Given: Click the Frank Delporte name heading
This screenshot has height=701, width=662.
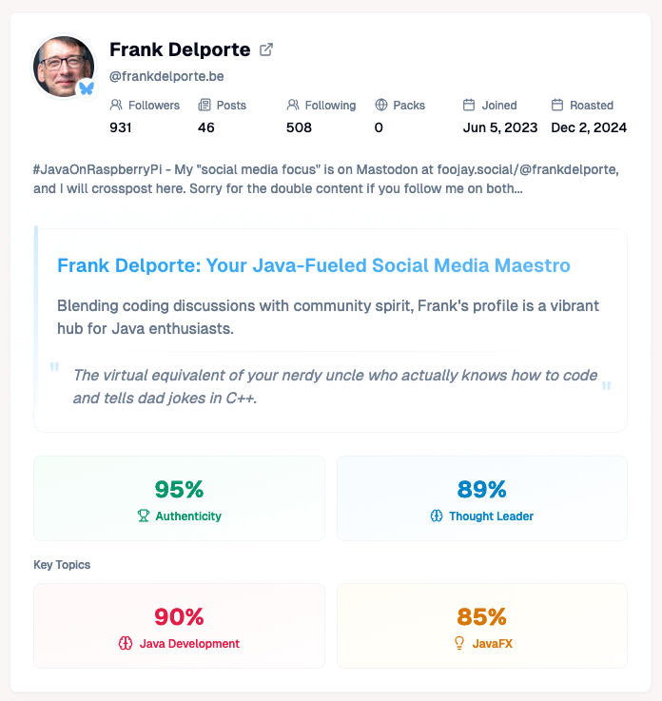Looking at the screenshot, I should point(180,49).
